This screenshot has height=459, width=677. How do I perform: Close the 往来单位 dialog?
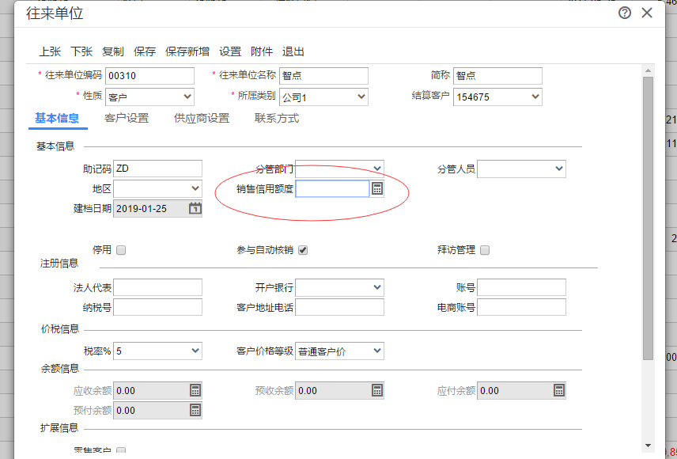click(647, 13)
